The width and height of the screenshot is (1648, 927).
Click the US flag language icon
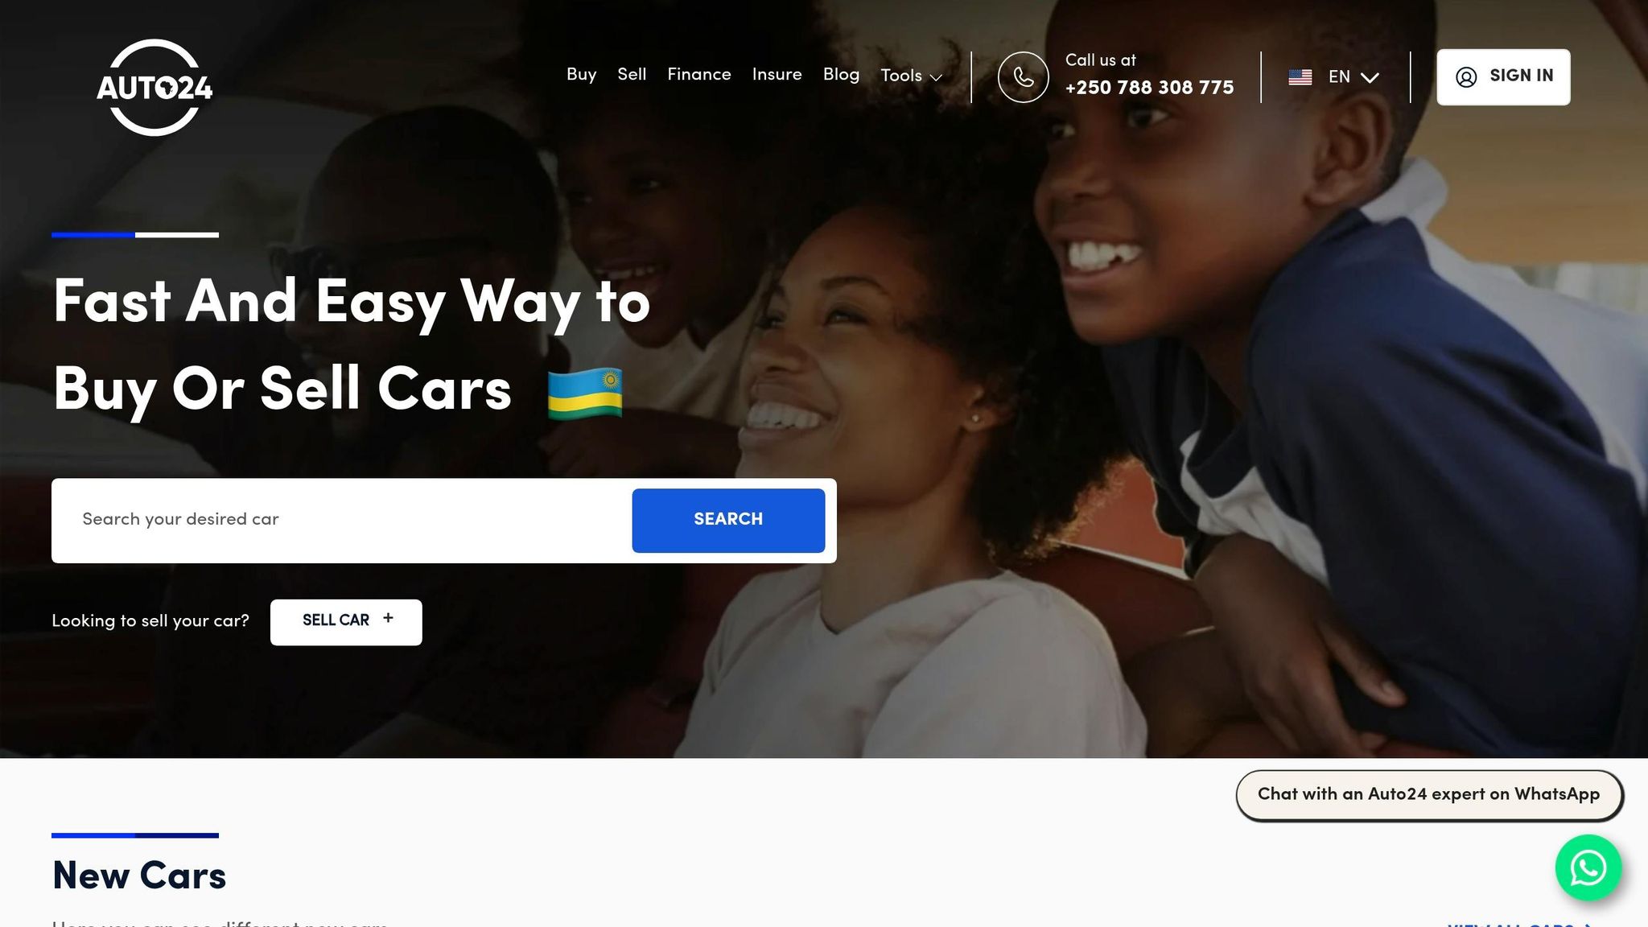[x=1300, y=77]
